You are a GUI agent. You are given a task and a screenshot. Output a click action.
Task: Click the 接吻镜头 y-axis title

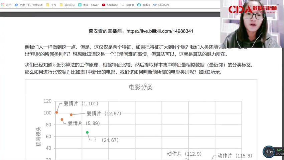tap(38, 137)
